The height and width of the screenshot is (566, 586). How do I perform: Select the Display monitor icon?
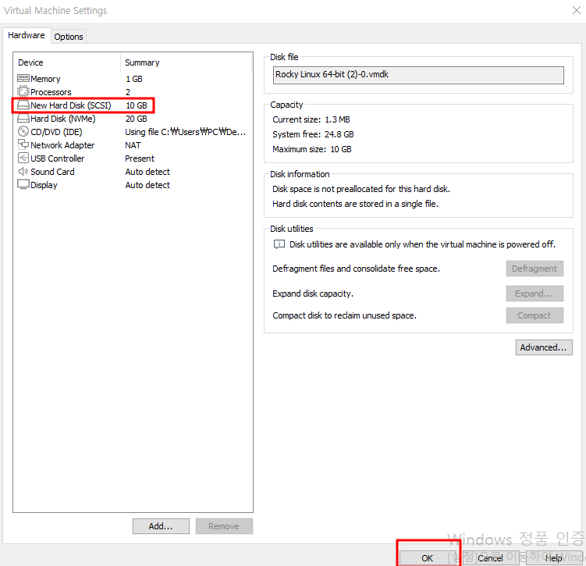(23, 185)
